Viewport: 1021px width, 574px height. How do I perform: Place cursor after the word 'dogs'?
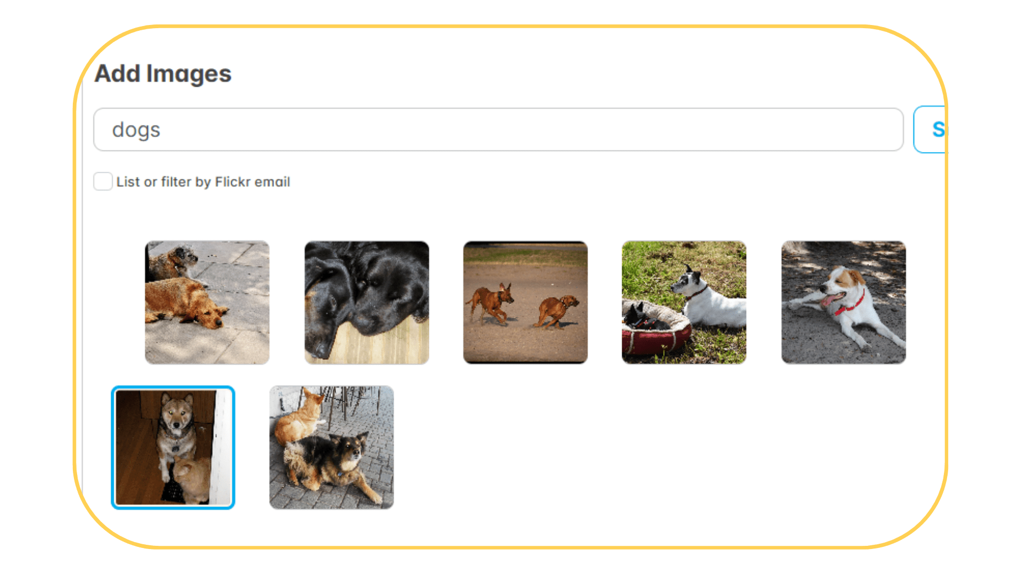coord(161,130)
